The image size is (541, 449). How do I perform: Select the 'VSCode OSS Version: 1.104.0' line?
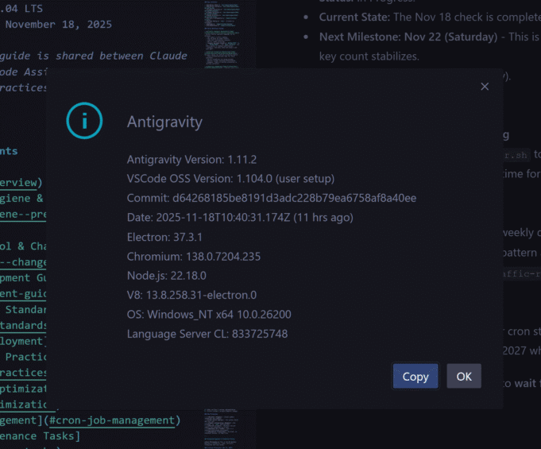pyautogui.click(x=230, y=179)
